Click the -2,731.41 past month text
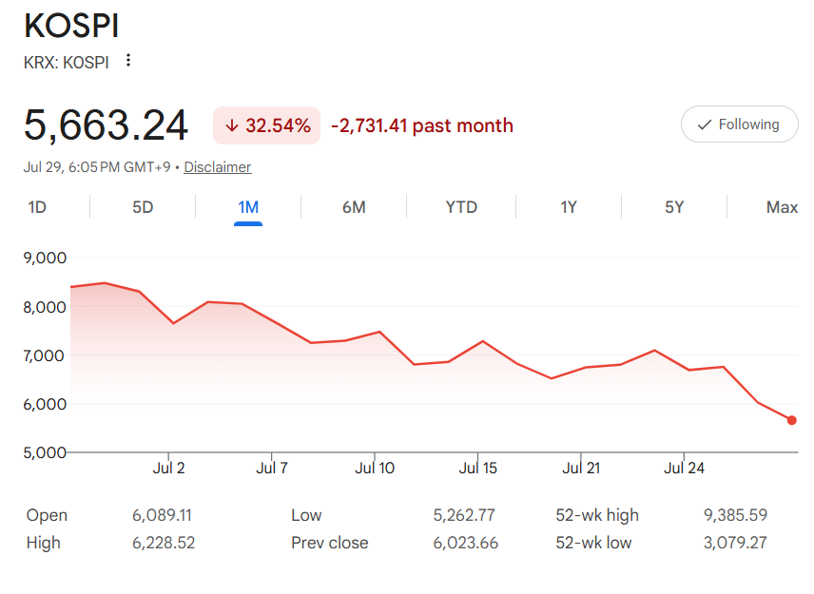The width and height of the screenshot is (814, 594). point(421,125)
